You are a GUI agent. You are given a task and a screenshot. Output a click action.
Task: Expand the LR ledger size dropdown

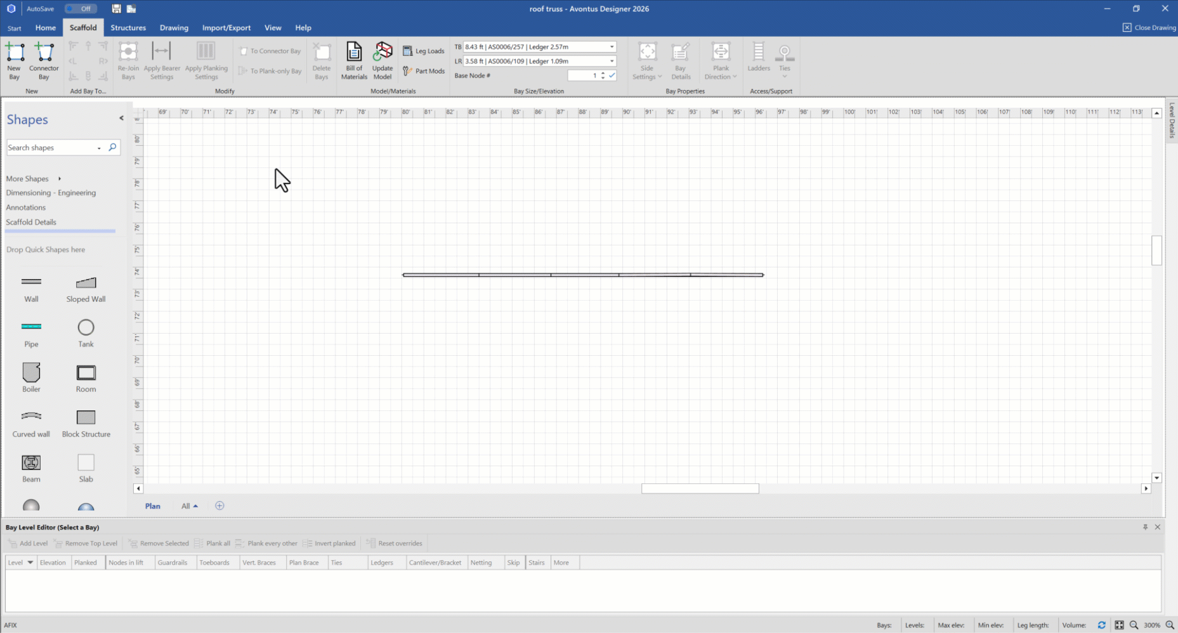pyautogui.click(x=612, y=62)
